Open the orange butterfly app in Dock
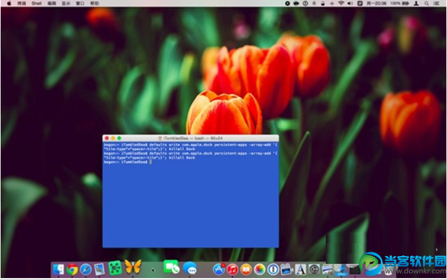The image size is (447, 280). 133,267
